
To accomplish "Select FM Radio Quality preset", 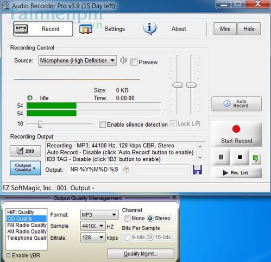I will pyautogui.click(x=26, y=225).
